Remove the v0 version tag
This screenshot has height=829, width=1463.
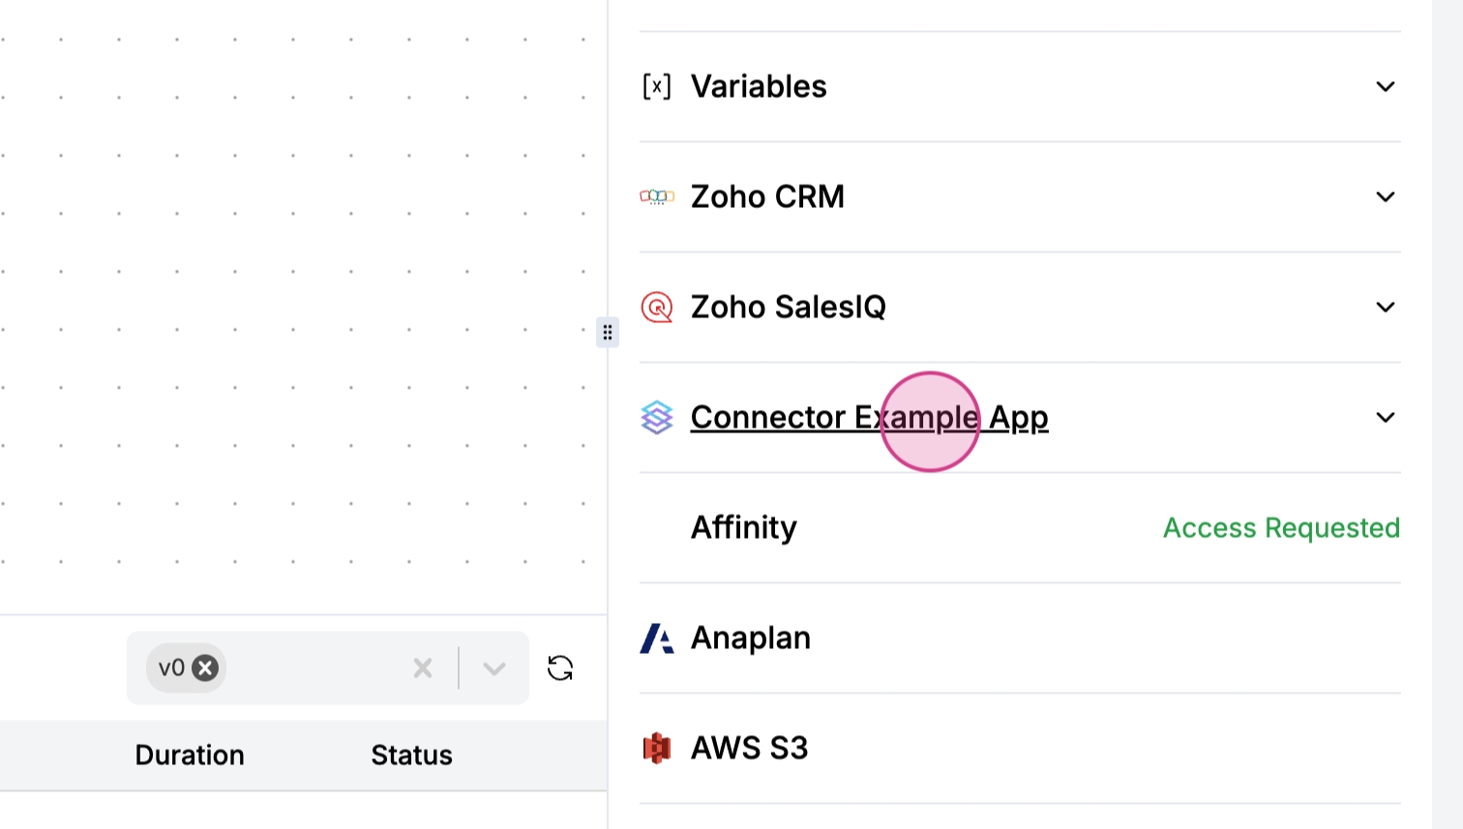pos(205,668)
